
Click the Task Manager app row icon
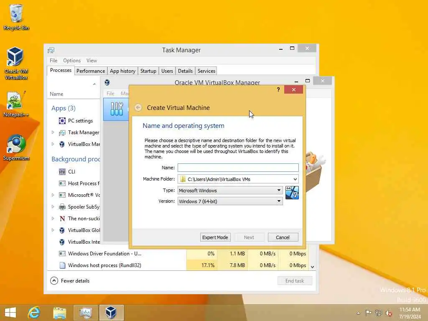click(x=62, y=132)
